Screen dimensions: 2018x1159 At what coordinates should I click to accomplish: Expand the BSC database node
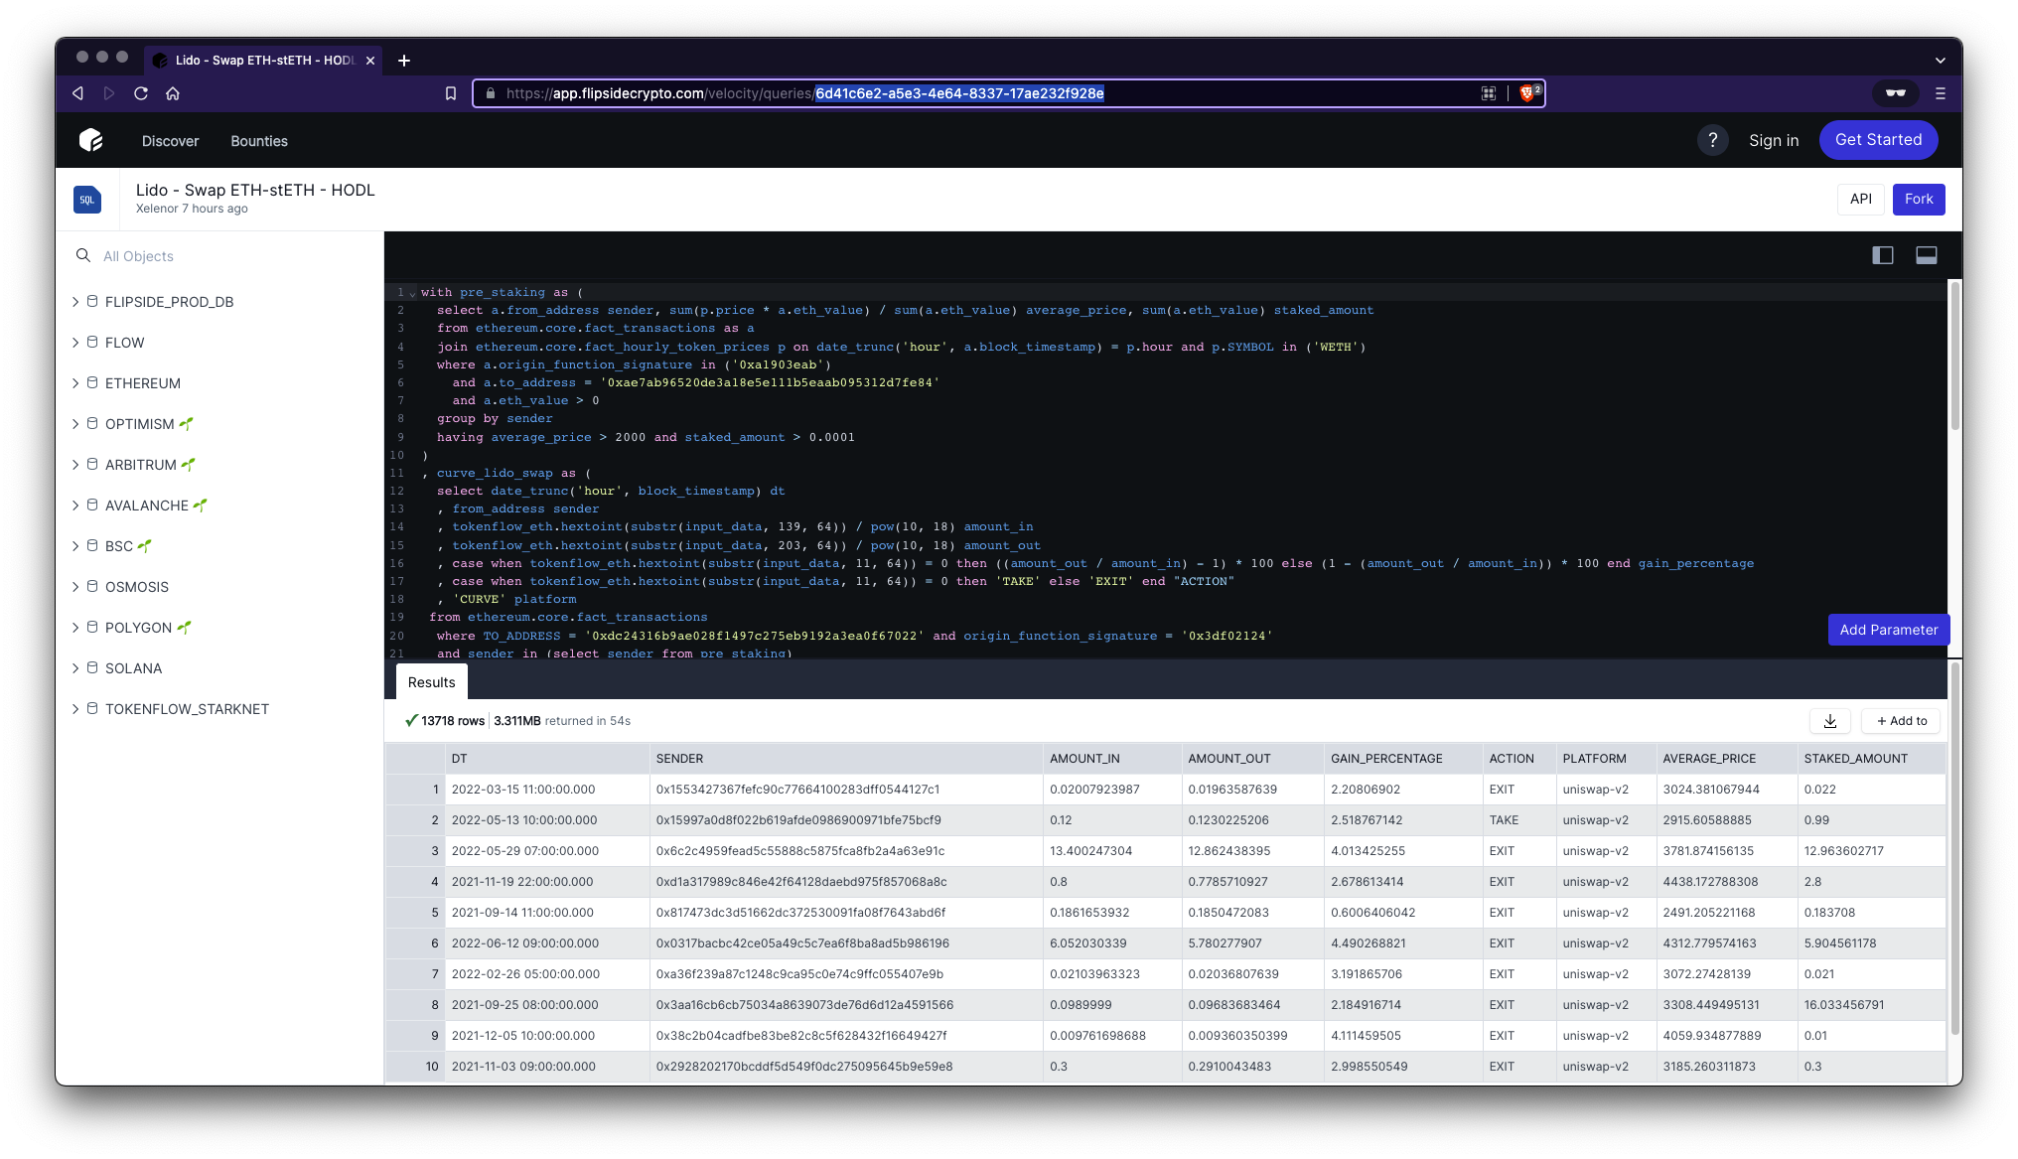[x=75, y=545]
